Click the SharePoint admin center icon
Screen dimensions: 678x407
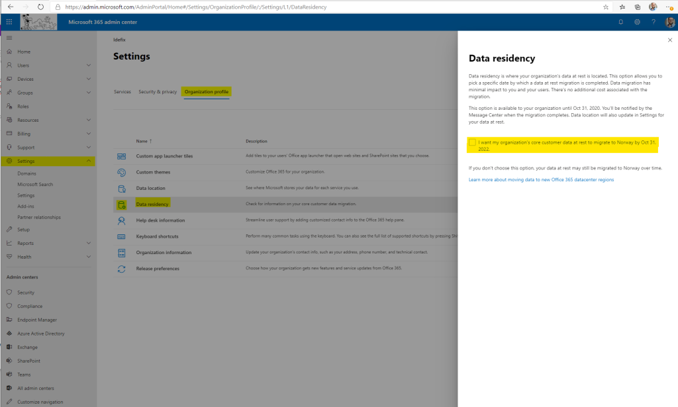(x=9, y=361)
